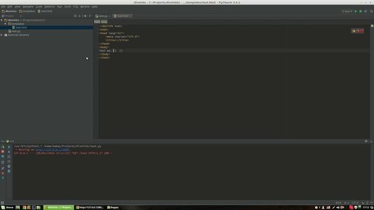This screenshot has width=374, height=210.
Task: Click diveinto breadcrumb in navigation bar
Action: tap(9, 11)
